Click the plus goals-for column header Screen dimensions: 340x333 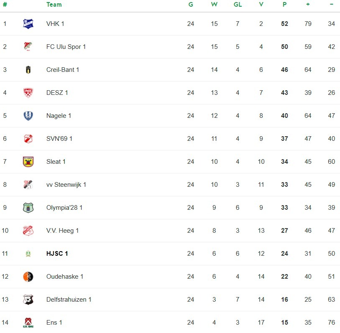(308, 4)
